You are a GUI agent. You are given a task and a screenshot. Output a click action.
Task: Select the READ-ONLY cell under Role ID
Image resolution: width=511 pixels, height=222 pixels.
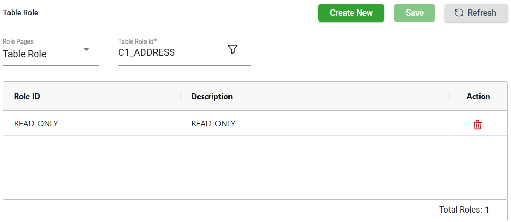pos(36,124)
